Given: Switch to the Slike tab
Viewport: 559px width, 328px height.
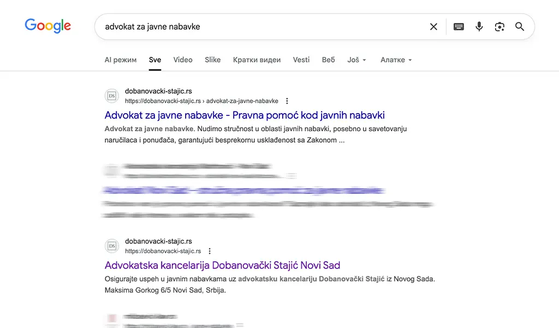Looking at the screenshot, I should (212, 60).
